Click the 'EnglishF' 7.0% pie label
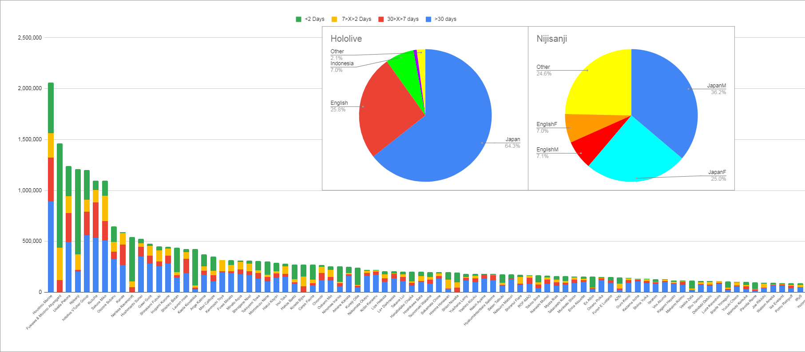 (x=547, y=127)
